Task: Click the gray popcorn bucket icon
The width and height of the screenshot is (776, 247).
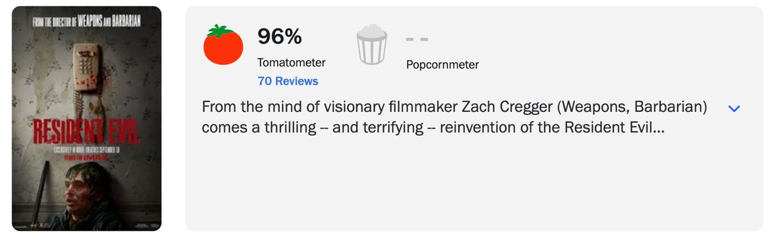Action: pyautogui.click(x=371, y=45)
